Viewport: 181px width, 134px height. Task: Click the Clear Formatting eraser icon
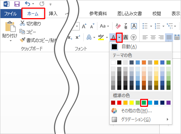tap(118, 26)
